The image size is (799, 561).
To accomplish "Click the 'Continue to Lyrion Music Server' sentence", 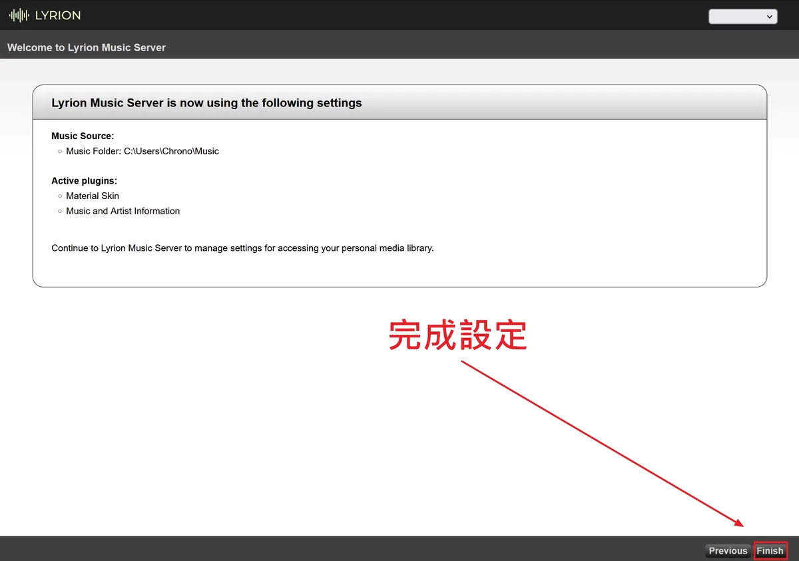I will point(242,248).
